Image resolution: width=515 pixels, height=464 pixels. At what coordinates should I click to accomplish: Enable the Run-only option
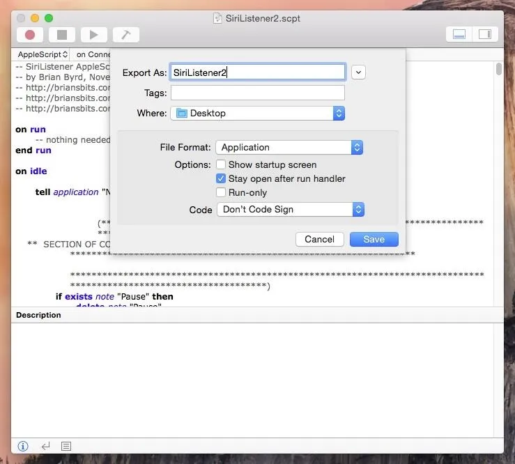coord(221,192)
